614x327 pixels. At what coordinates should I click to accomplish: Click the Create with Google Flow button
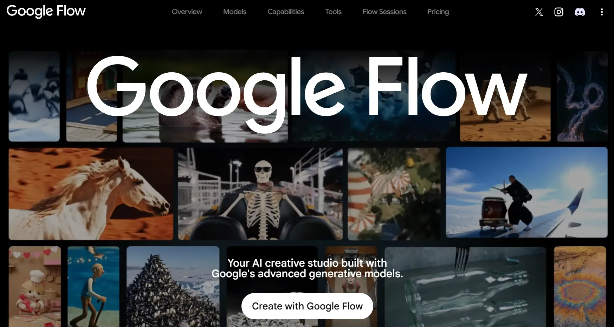click(307, 306)
